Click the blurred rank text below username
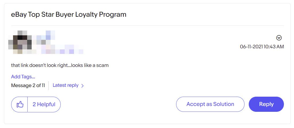294x128 pixels. coord(58,49)
